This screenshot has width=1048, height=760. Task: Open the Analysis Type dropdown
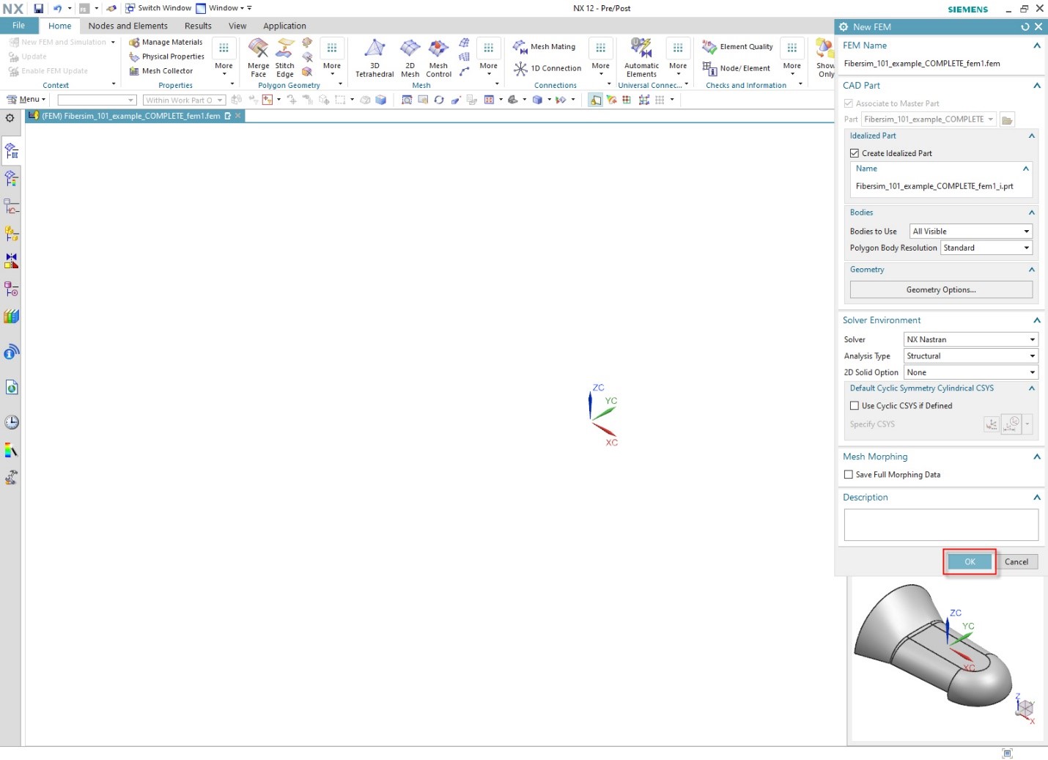[x=1032, y=355]
